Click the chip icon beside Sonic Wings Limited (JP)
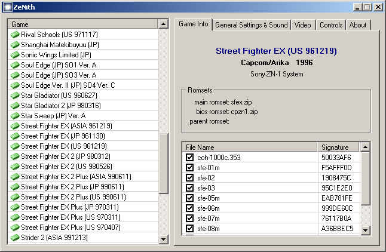The width and height of the screenshot is (386, 252). tap(15, 55)
